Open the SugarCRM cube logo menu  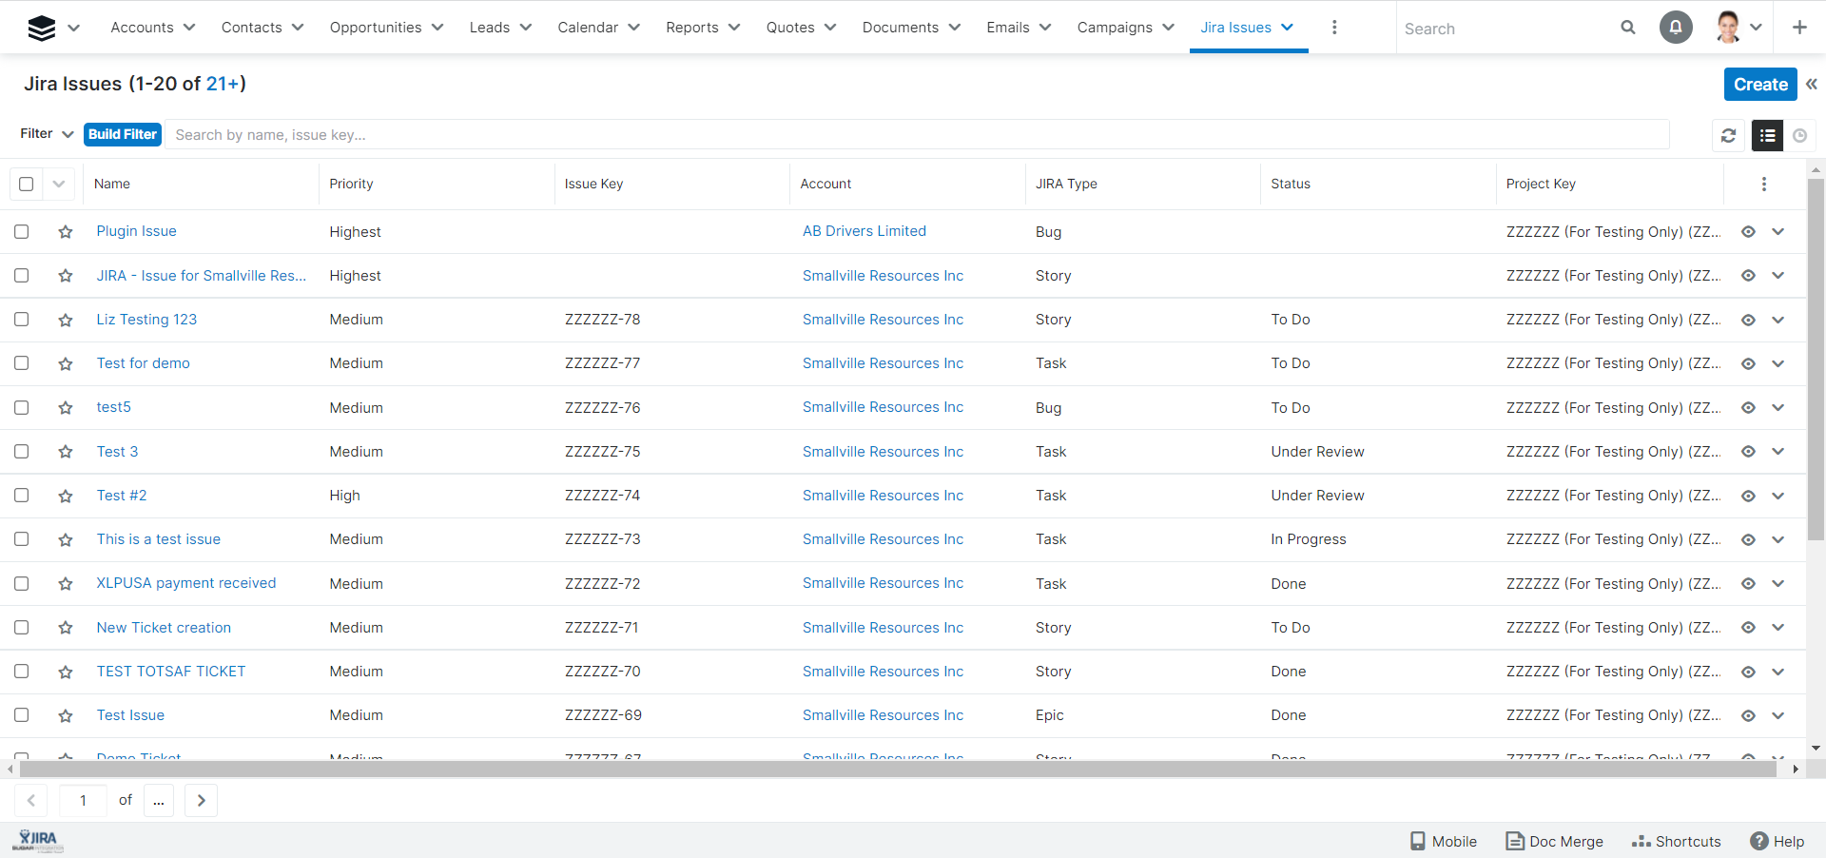(42, 28)
